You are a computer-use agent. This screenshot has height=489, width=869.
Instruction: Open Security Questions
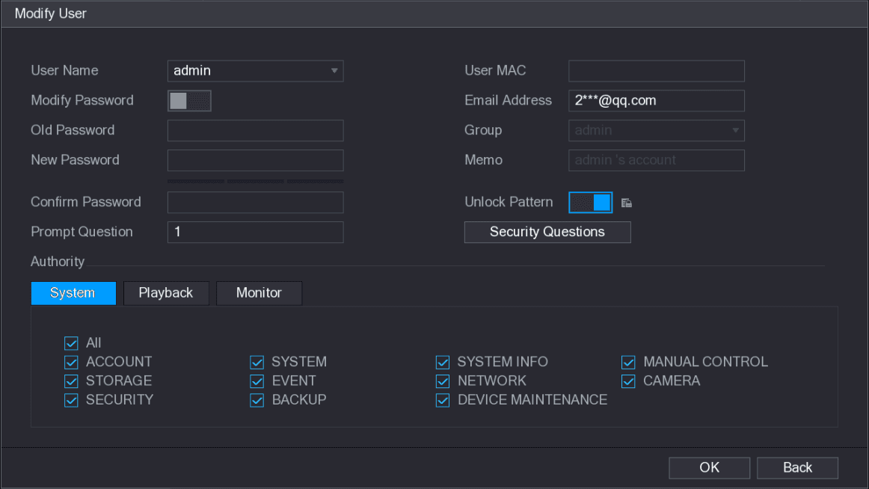[547, 232]
